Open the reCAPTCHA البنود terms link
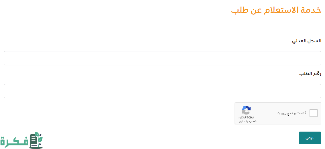Screen dimensions: 325x149 point(241,122)
